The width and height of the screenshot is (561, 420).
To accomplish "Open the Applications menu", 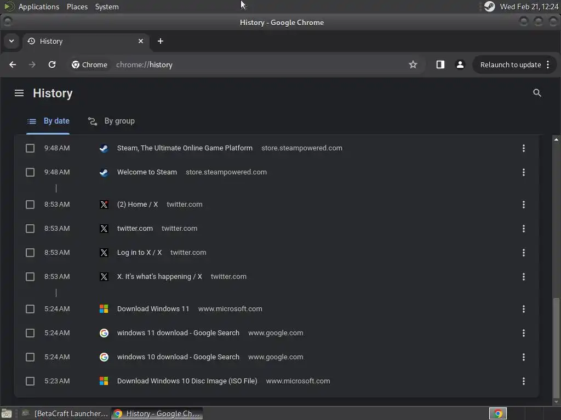I will 39,7.
